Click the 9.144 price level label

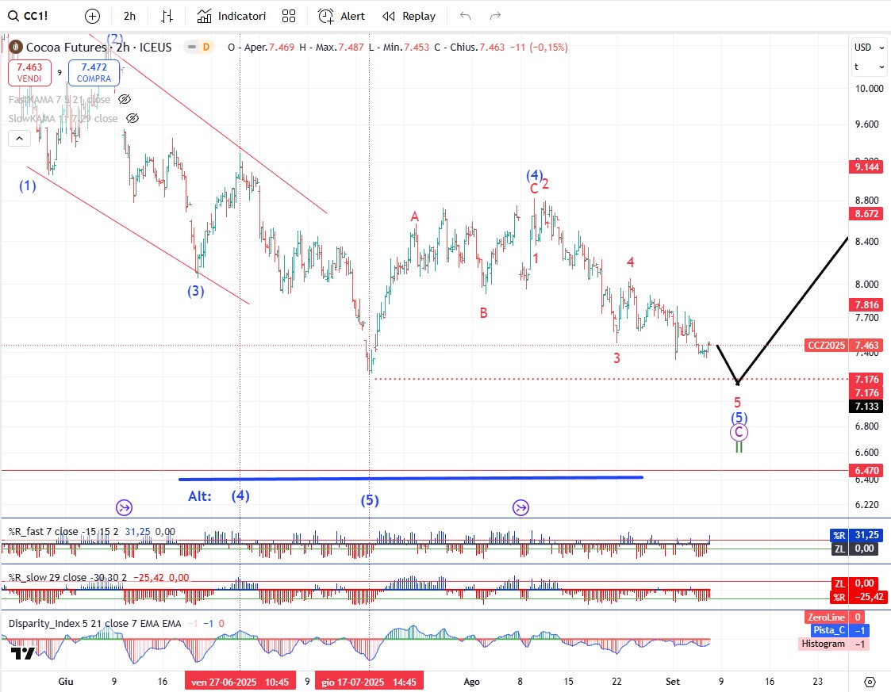click(x=866, y=167)
